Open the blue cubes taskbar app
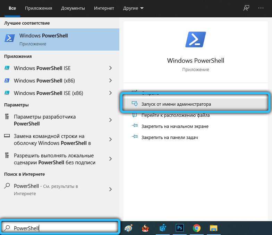Image resolution: width=272 pixels, height=235 pixels. 163,228
